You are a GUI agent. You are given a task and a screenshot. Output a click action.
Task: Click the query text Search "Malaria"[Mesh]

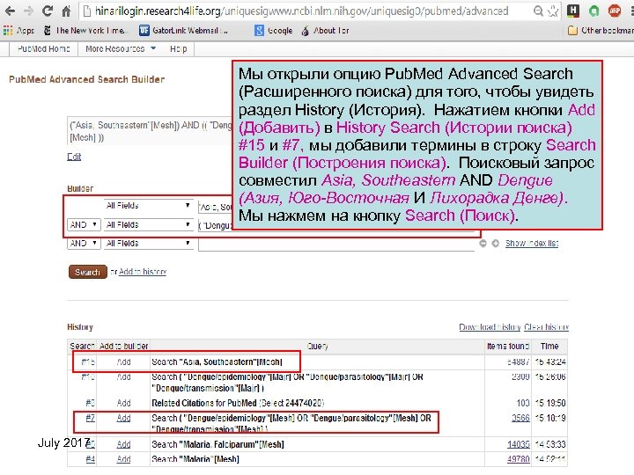[x=195, y=459]
